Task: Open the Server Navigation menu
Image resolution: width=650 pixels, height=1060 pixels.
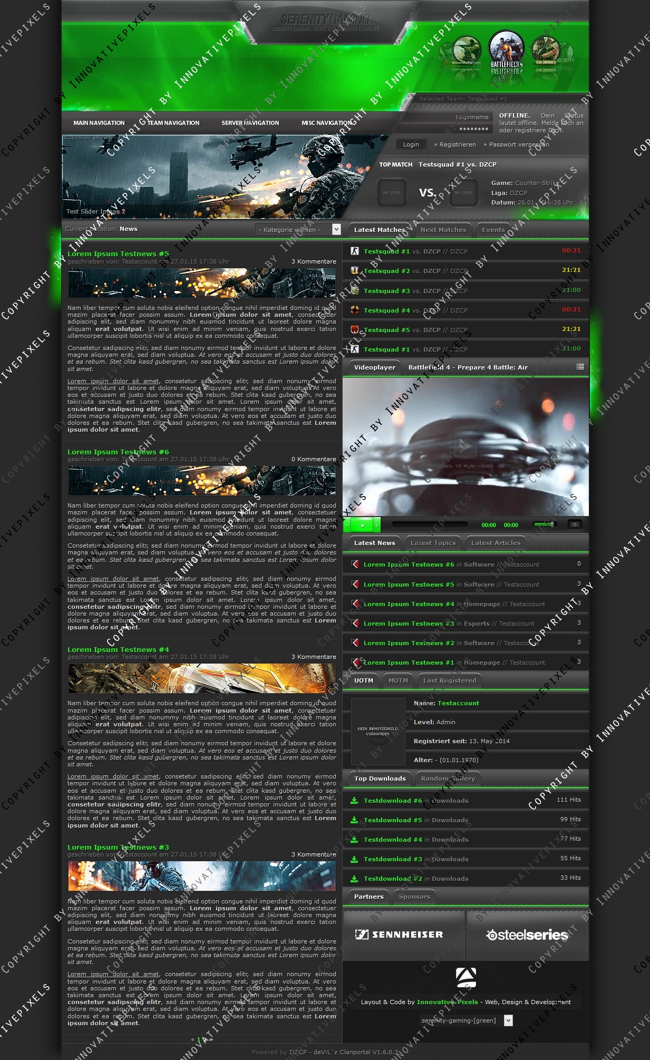Action: pyautogui.click(x=250, y=123)
